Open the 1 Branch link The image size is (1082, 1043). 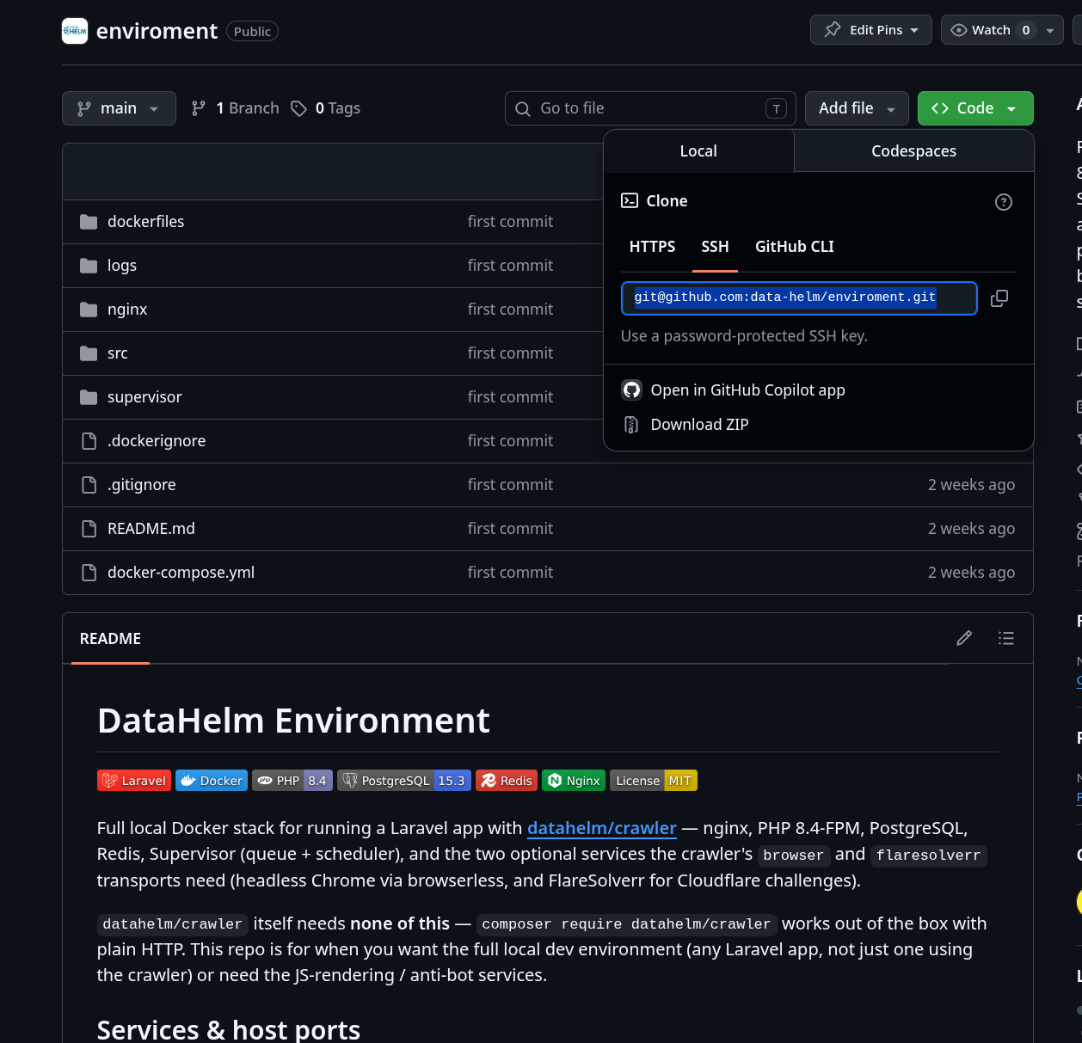click(235, 108)
